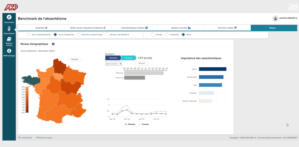Image resolution: width=299 pixels, height=147 pixels.
Task: Click the Age importance bar
Action: pyautogui.click(x=210, y=85)
